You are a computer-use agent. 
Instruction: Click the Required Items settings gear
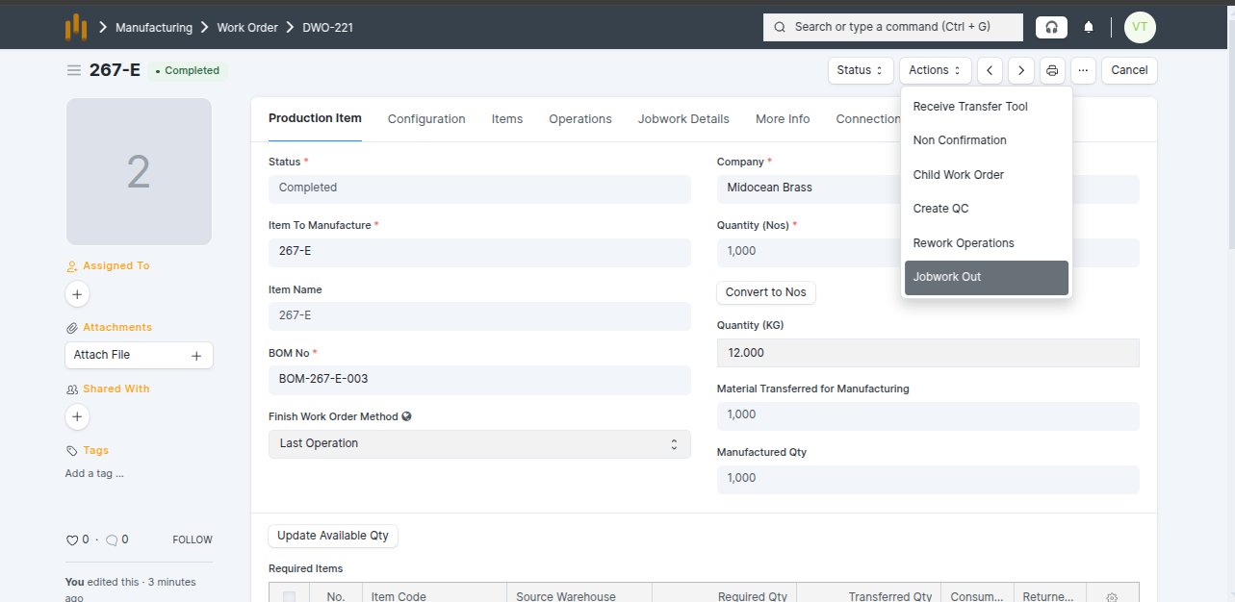[x=1112, y=597]
